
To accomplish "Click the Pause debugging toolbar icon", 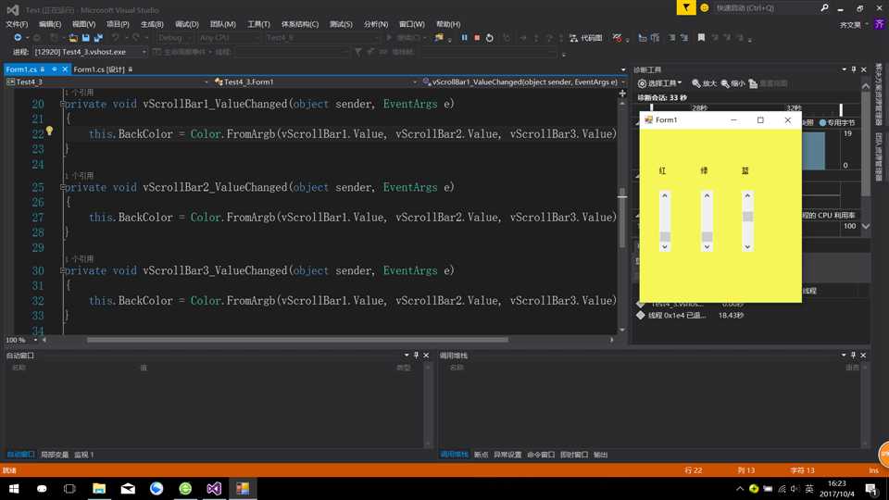I will point(464,37).
